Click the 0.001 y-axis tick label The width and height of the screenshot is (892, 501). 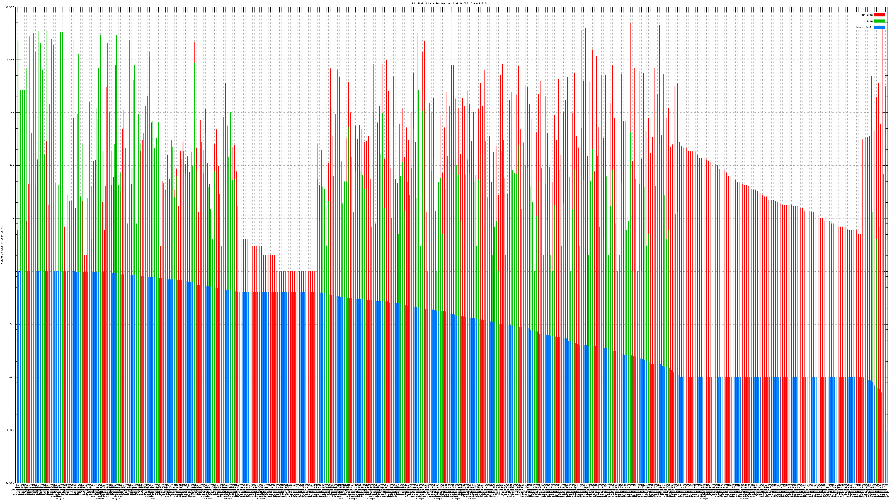(x=11, y=430)
